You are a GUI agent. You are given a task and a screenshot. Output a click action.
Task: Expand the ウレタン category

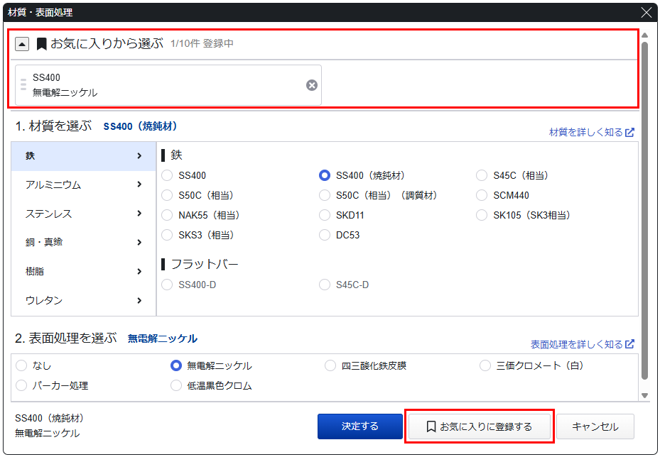coord(83,300)
